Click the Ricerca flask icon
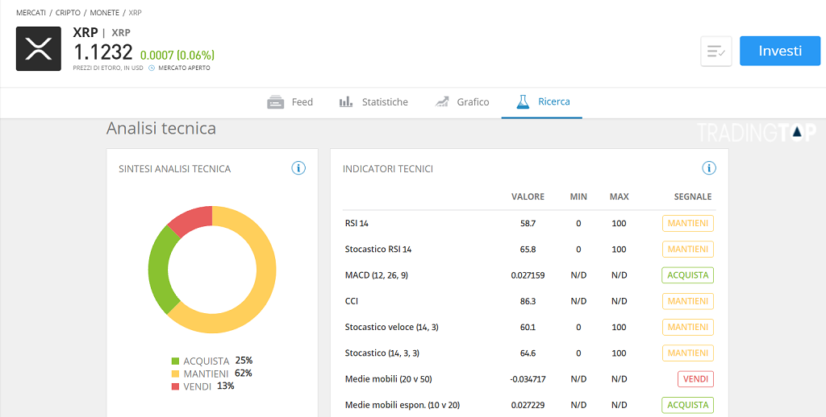 point(523,101)
